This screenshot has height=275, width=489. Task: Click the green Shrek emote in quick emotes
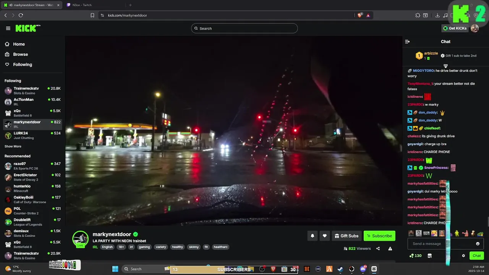[457, 233]
